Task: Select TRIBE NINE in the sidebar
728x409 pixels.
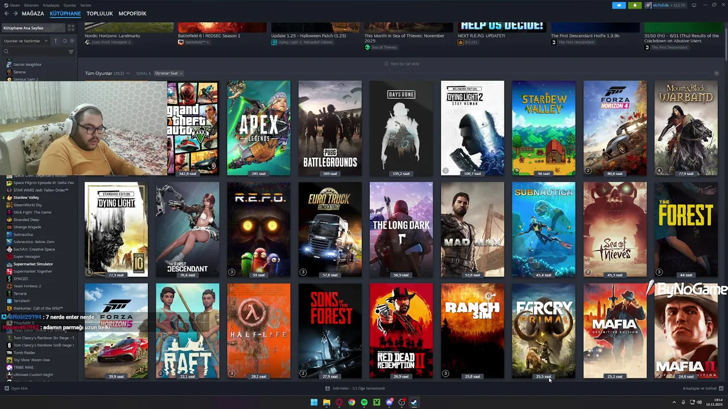Action: pos(23,368)
